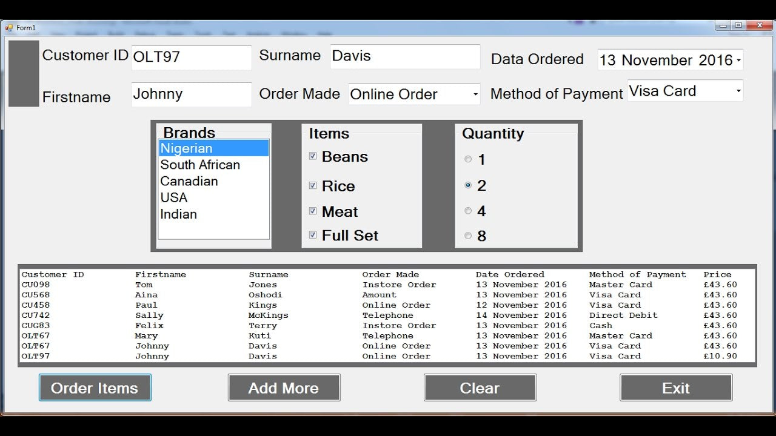Select quantity 1 radio button
The width and height of the screenshot is (776, 436).
tap(468, 159)
